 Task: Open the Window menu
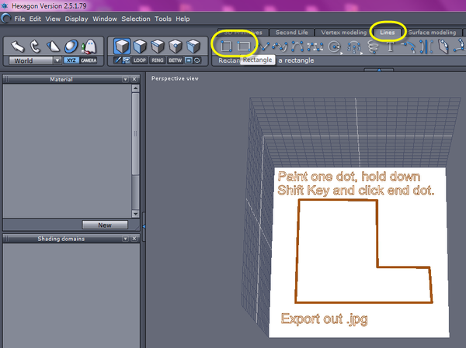105,19
